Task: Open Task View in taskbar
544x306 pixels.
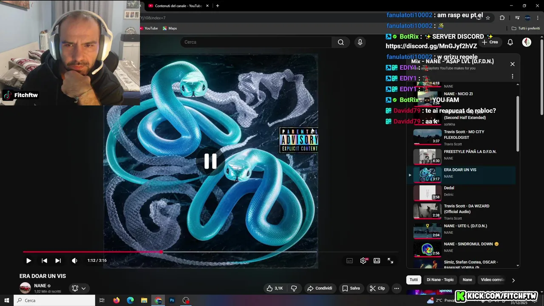Action: pyautogui.click(x=102, y=300)
